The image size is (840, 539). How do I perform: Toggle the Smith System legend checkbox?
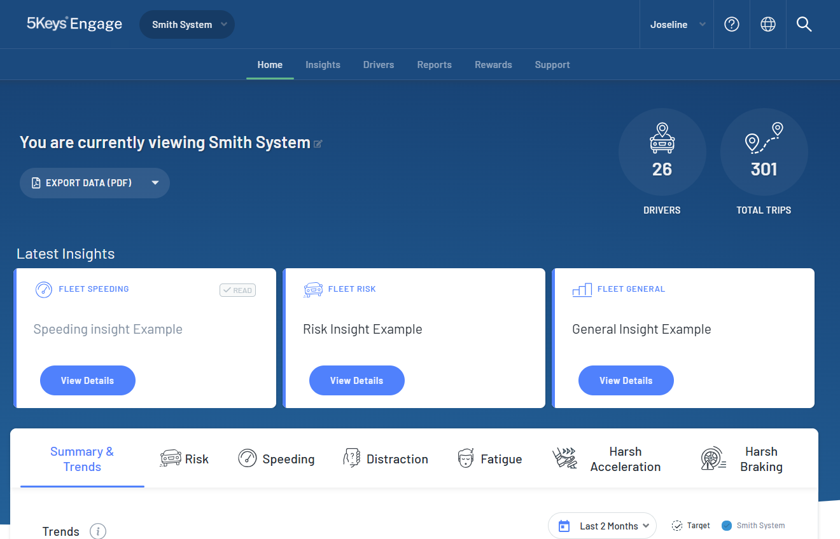(727, 526)
